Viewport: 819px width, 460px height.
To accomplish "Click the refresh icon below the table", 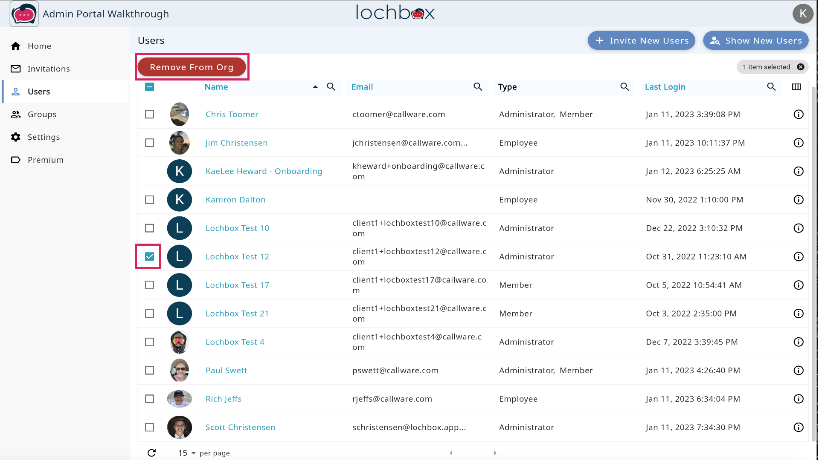I will click(151, 453).
